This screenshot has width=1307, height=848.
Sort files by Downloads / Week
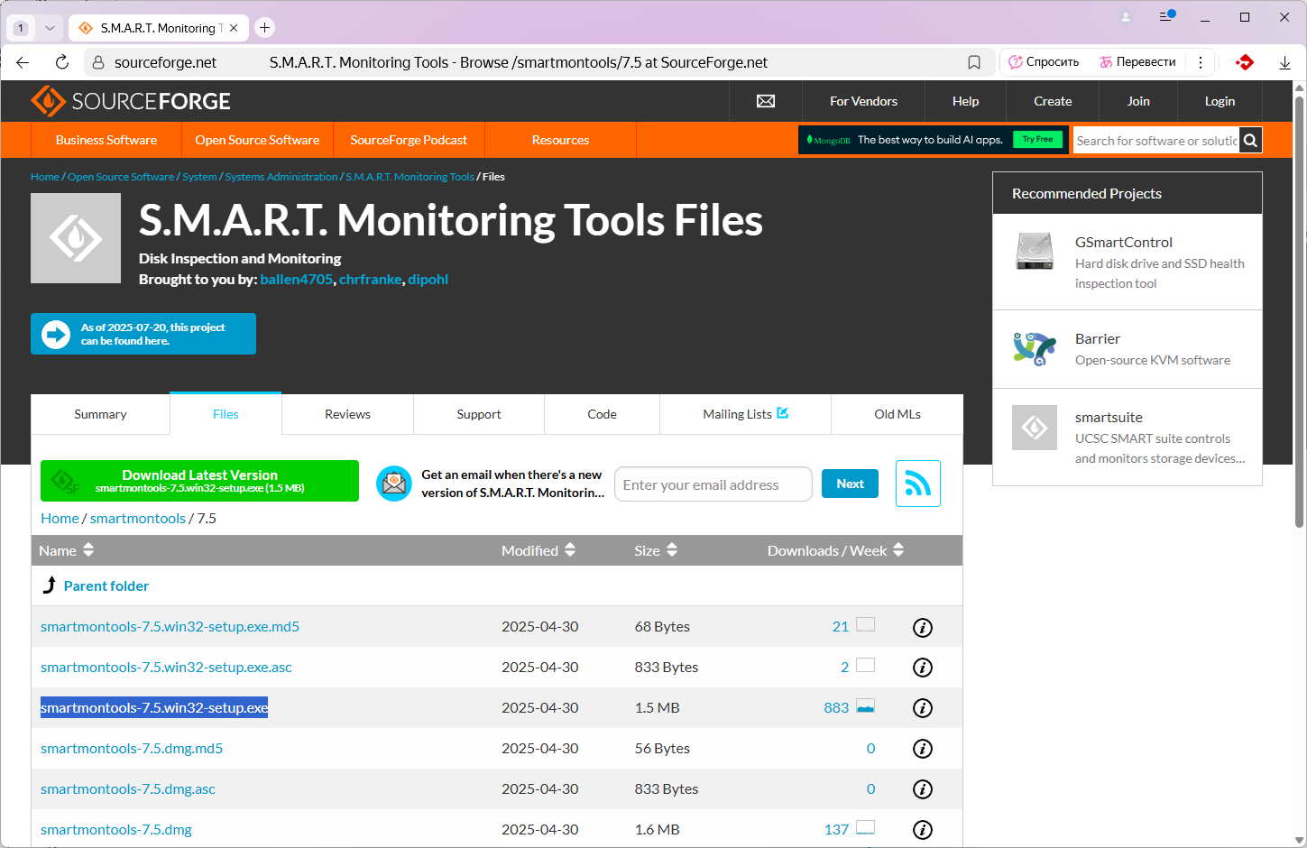[836, 550]
